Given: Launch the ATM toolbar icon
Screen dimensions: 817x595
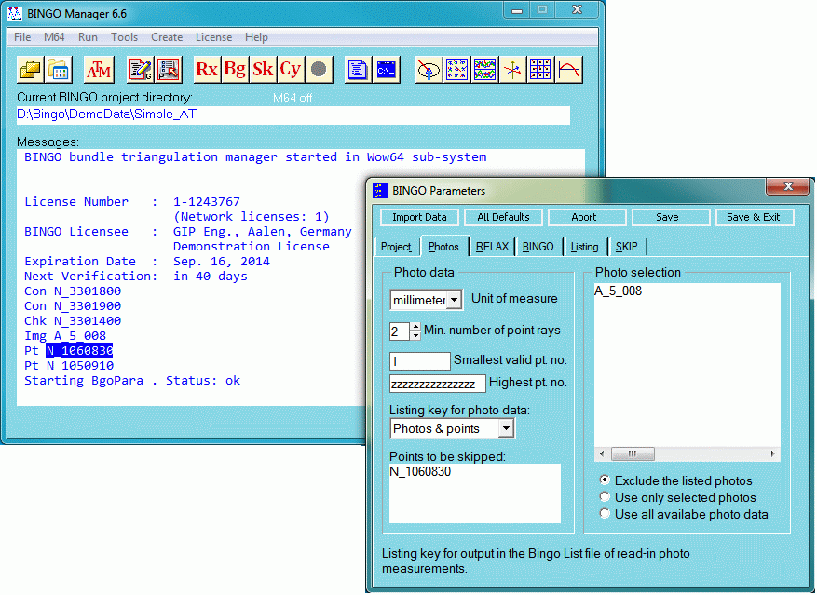Looking at the screenshot, I should [x=99, y=69].
